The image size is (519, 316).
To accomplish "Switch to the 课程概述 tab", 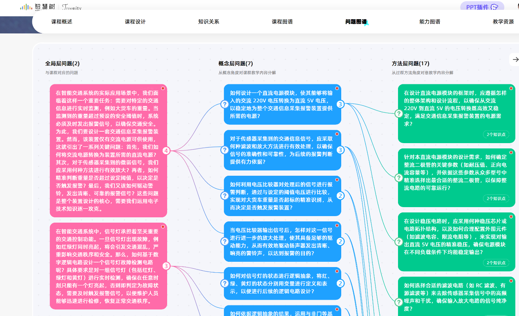I will coord(62,22).
